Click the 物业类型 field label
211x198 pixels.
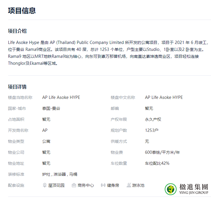[16, 141]
